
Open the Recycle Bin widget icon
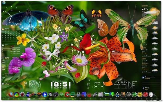(3, 84)
